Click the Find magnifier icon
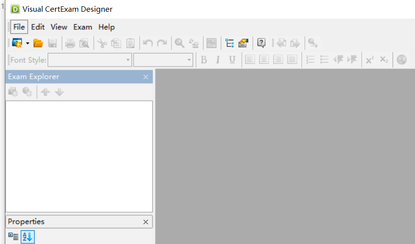This screenshot has width=415, height=244. coord(180,43)
